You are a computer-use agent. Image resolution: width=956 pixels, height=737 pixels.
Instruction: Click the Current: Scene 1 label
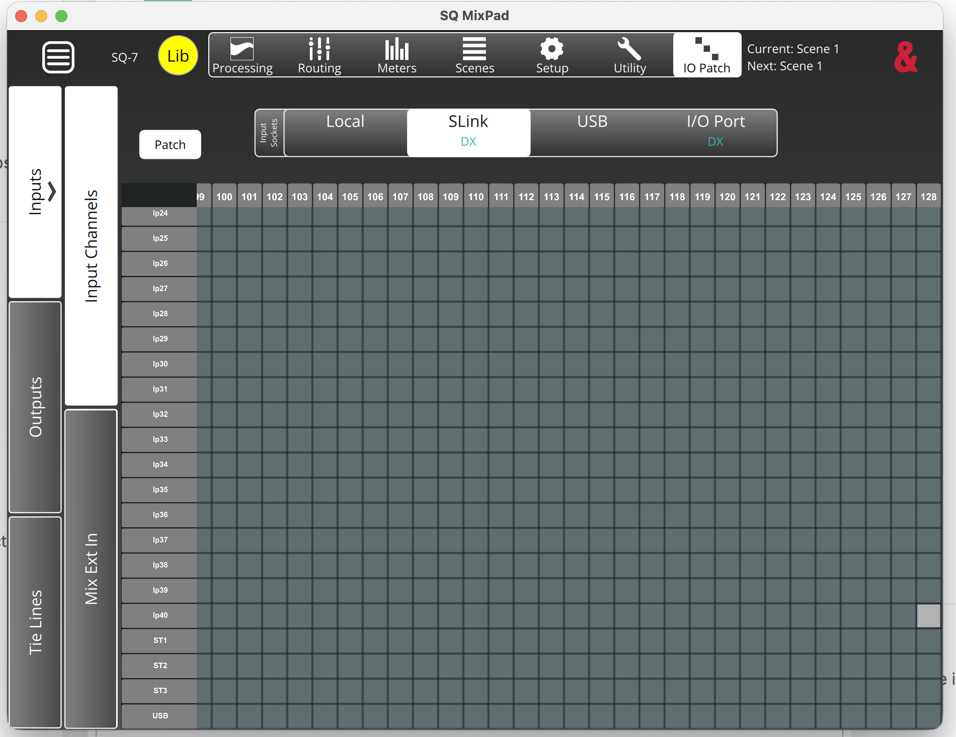793,49
